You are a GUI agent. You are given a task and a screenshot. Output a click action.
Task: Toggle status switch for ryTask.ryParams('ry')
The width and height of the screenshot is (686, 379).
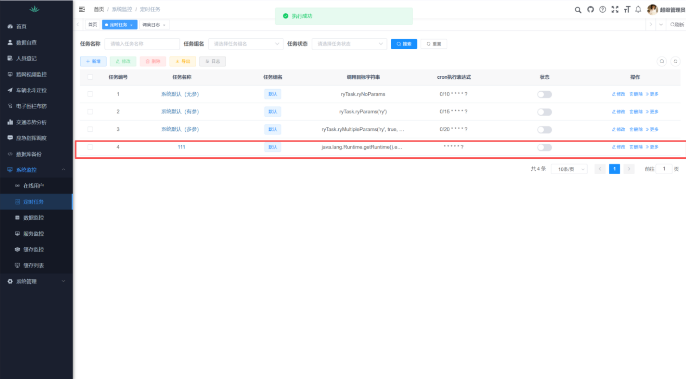pyautogui.click(x=544, y=112)
